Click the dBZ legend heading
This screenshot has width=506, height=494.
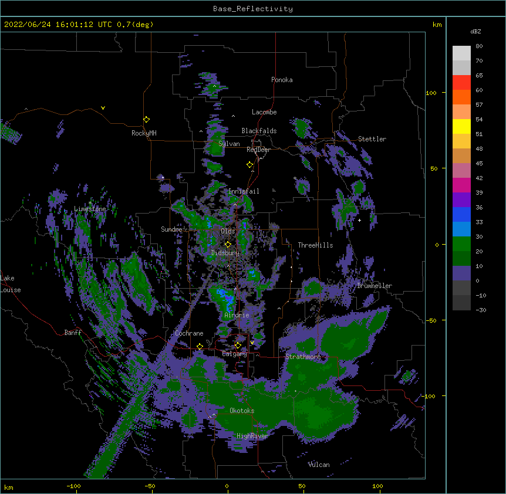click(x=475, y=31)
